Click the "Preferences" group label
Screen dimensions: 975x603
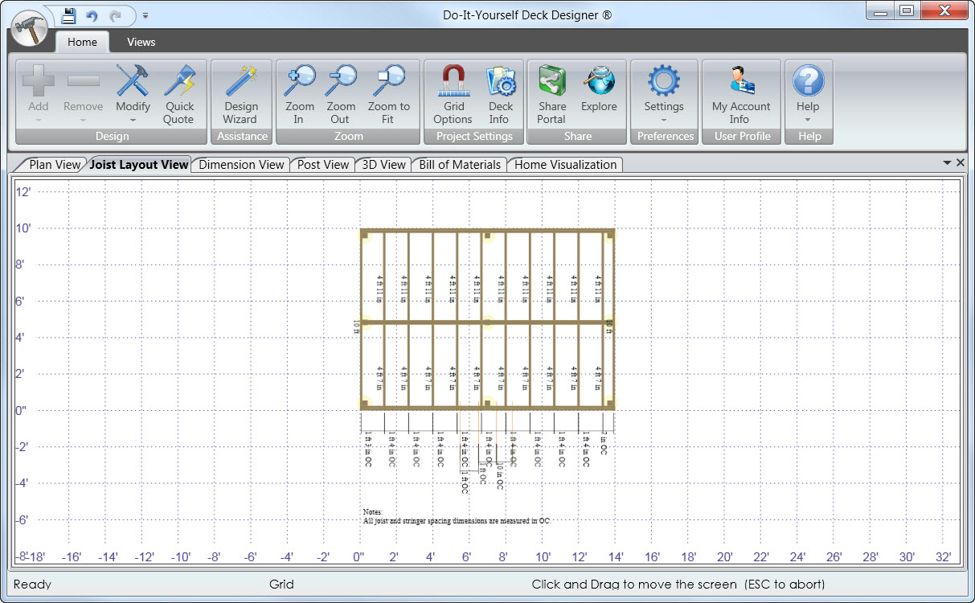coord(666,137)
